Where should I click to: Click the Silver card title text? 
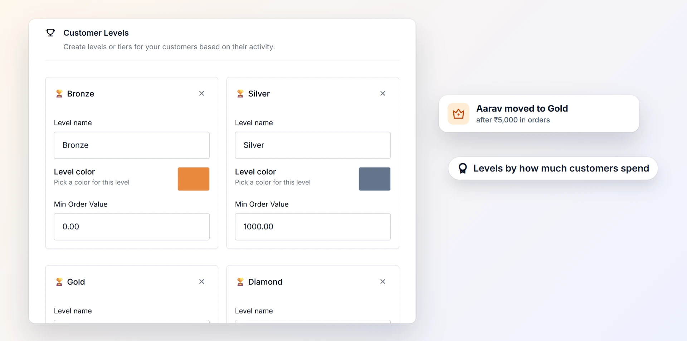coord(259,94)
